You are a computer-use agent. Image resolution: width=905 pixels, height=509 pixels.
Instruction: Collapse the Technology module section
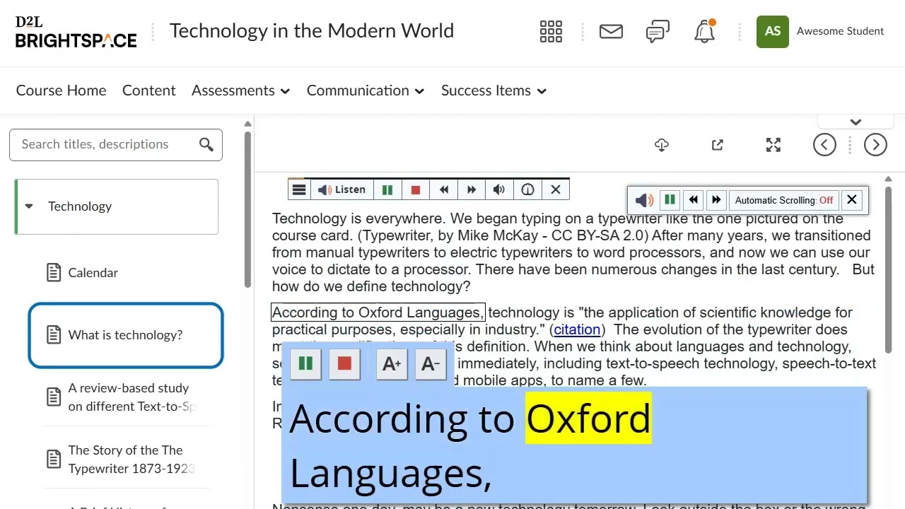29,206
